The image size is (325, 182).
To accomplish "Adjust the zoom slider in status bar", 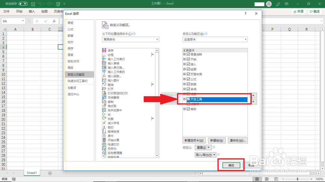I will coord(297,179).
